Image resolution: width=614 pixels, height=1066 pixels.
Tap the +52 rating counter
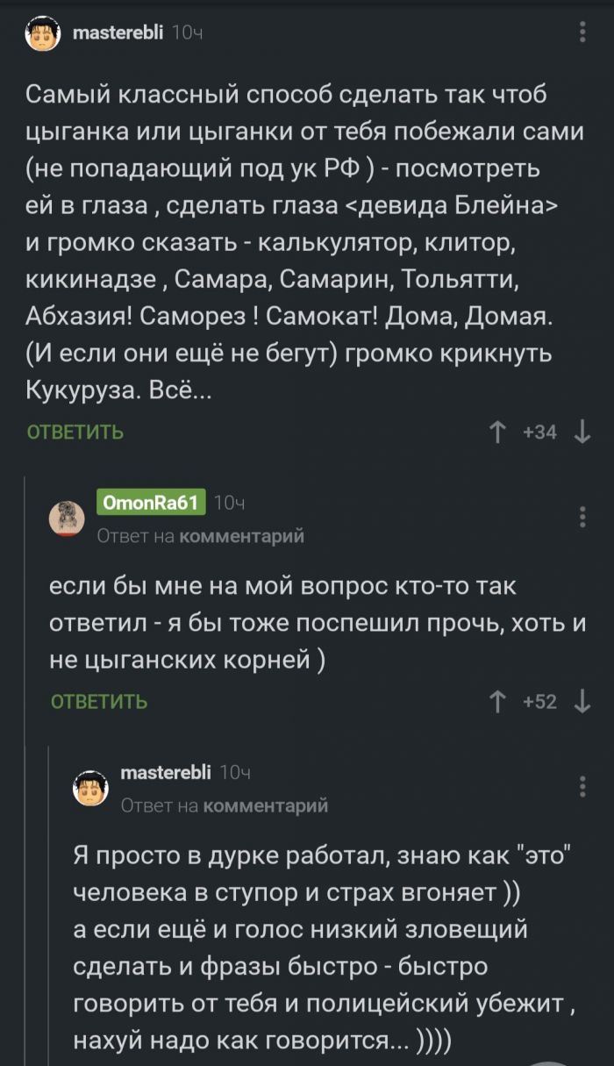click(x=539, y=701)
